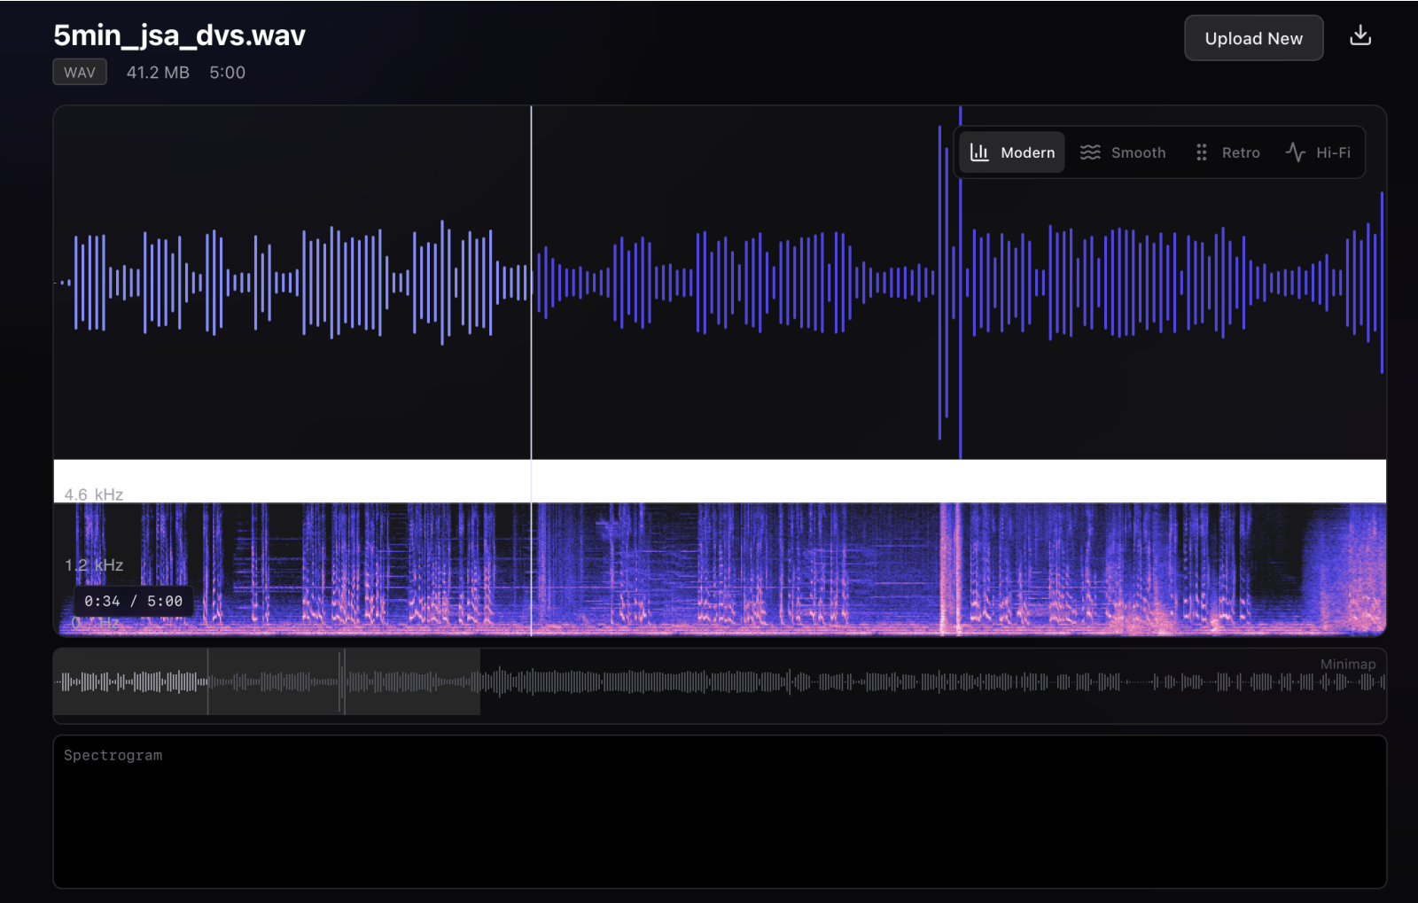Switch to the Smooth visualization label

click(1138, 152)
